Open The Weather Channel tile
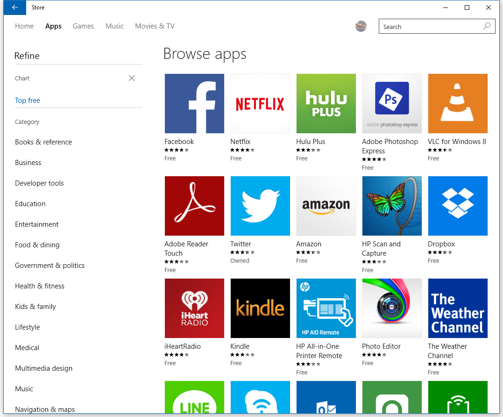Screen dimensions: 503x417 click(458, 308)
